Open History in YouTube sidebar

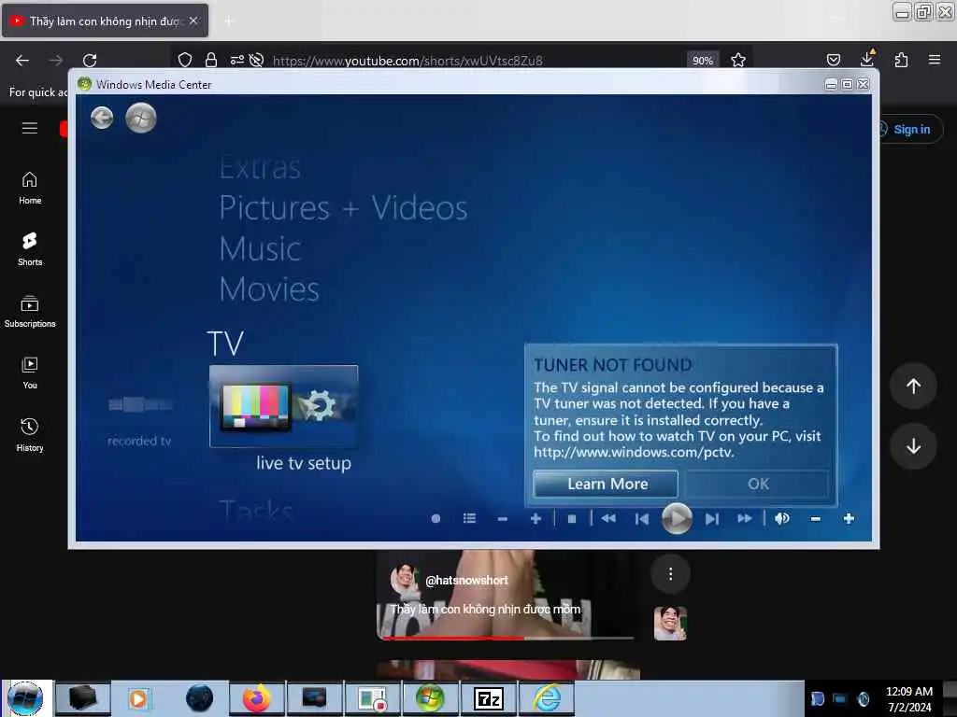pos(30,435)
